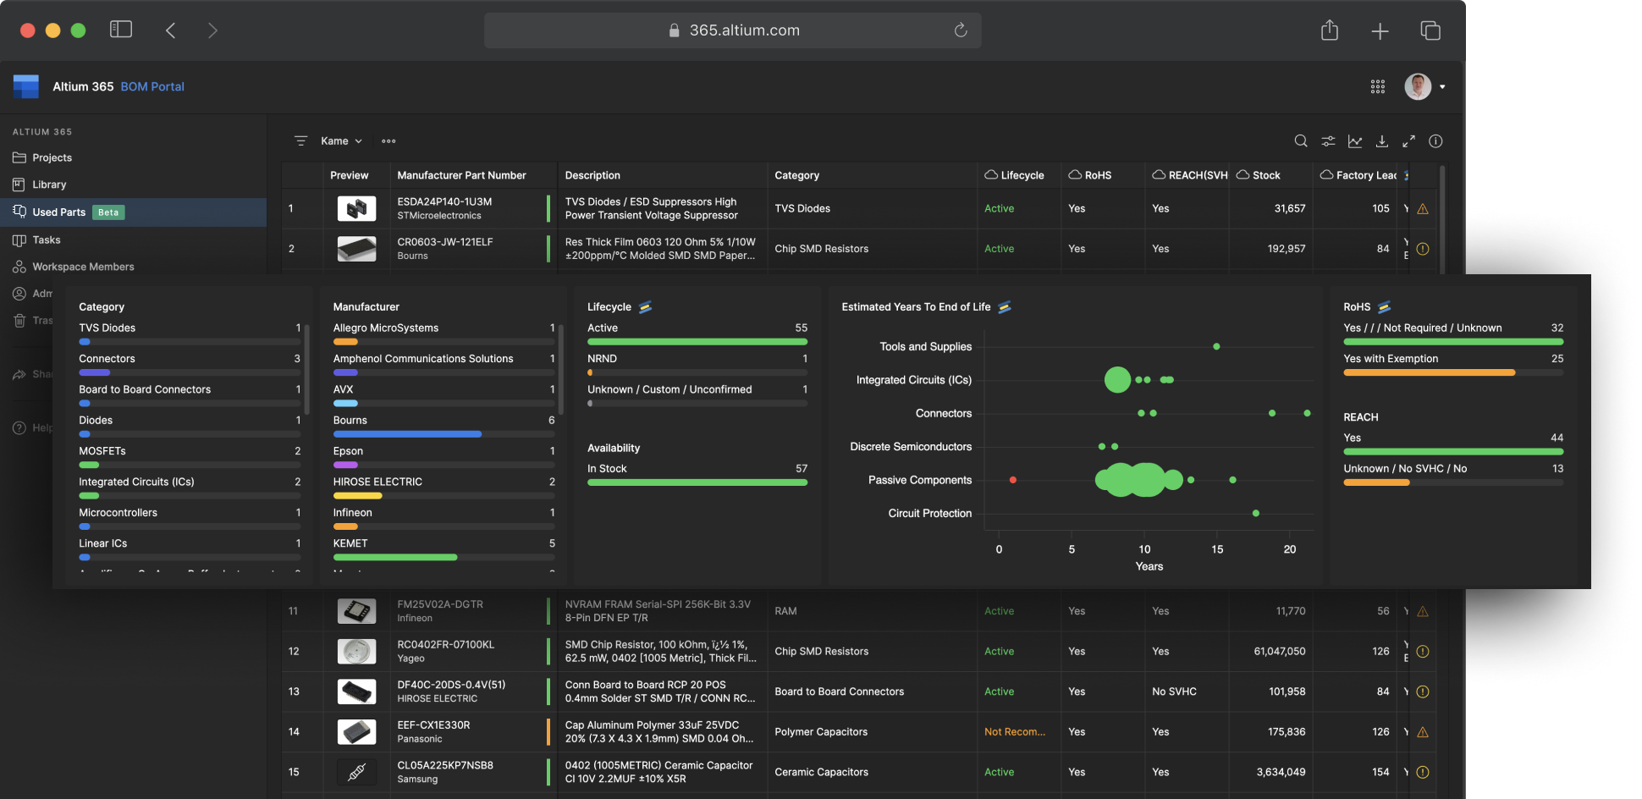Viewport: 1642px width, 799px height.
Task: Open Workspace Members in the sidebar
Action: (x=83, y=267)
